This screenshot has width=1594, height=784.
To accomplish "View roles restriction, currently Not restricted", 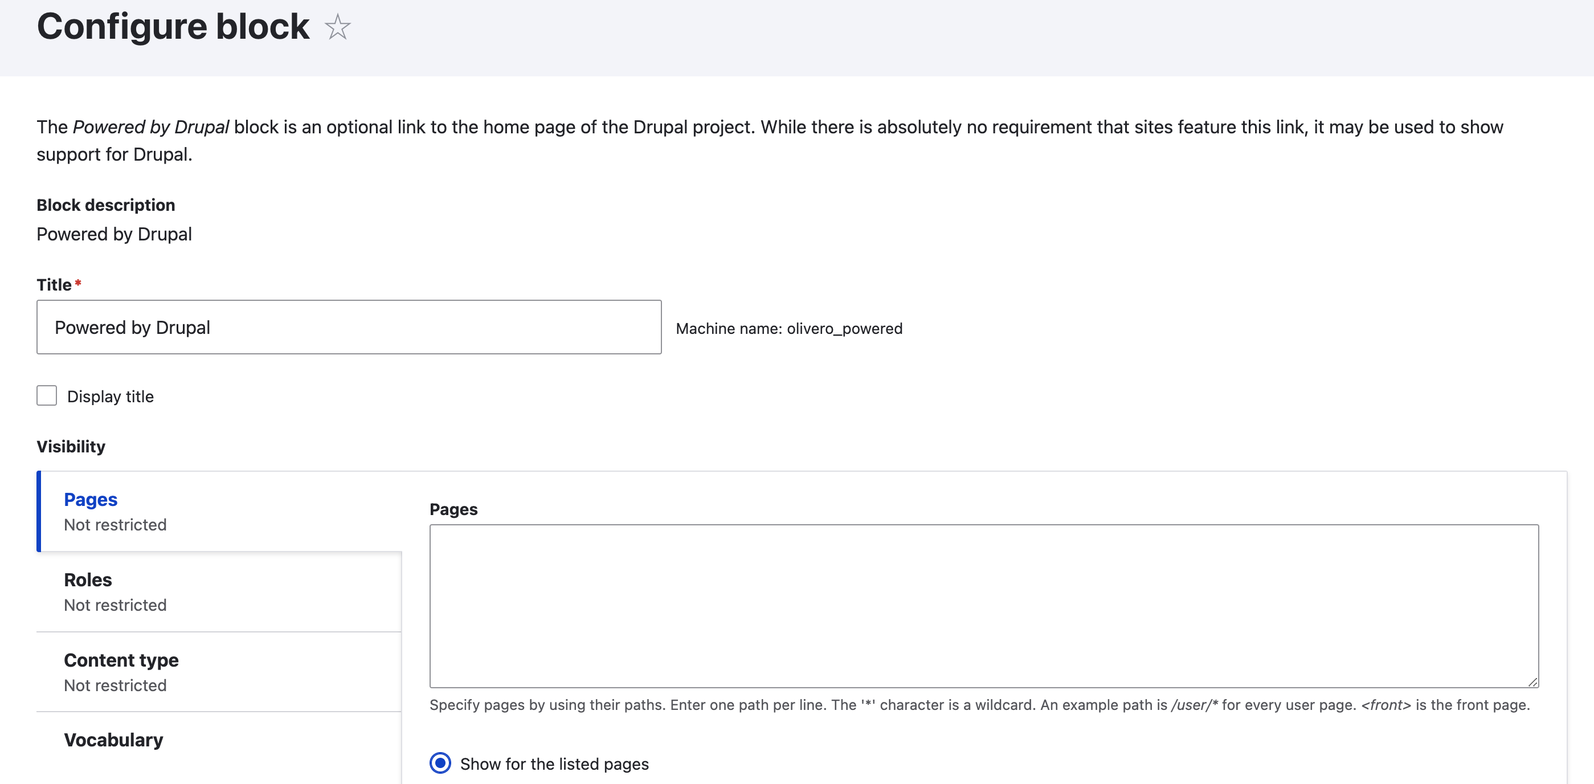I will pos(115,605).
